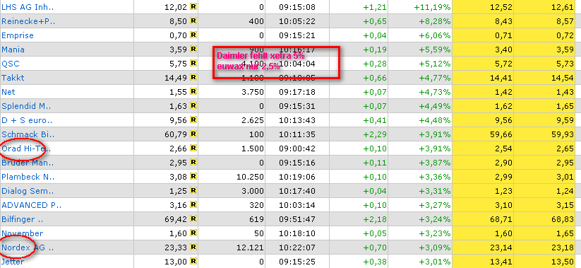581x268 pixels.
Task: Select the price 69,42 for Bilfinger
Action: click(x=176, y=219)
